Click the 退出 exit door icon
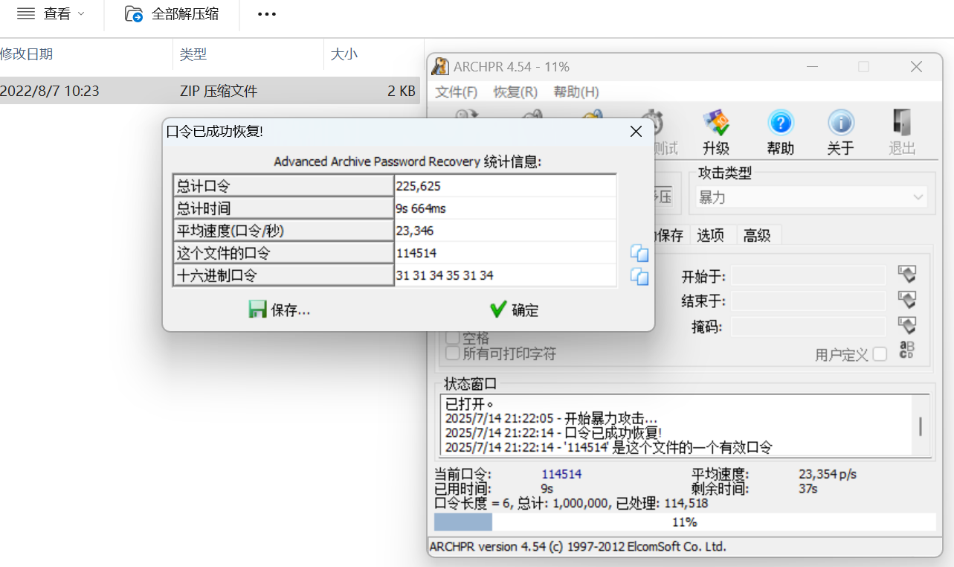Viewport: 954px width, 567px height. tap(902, 131)
